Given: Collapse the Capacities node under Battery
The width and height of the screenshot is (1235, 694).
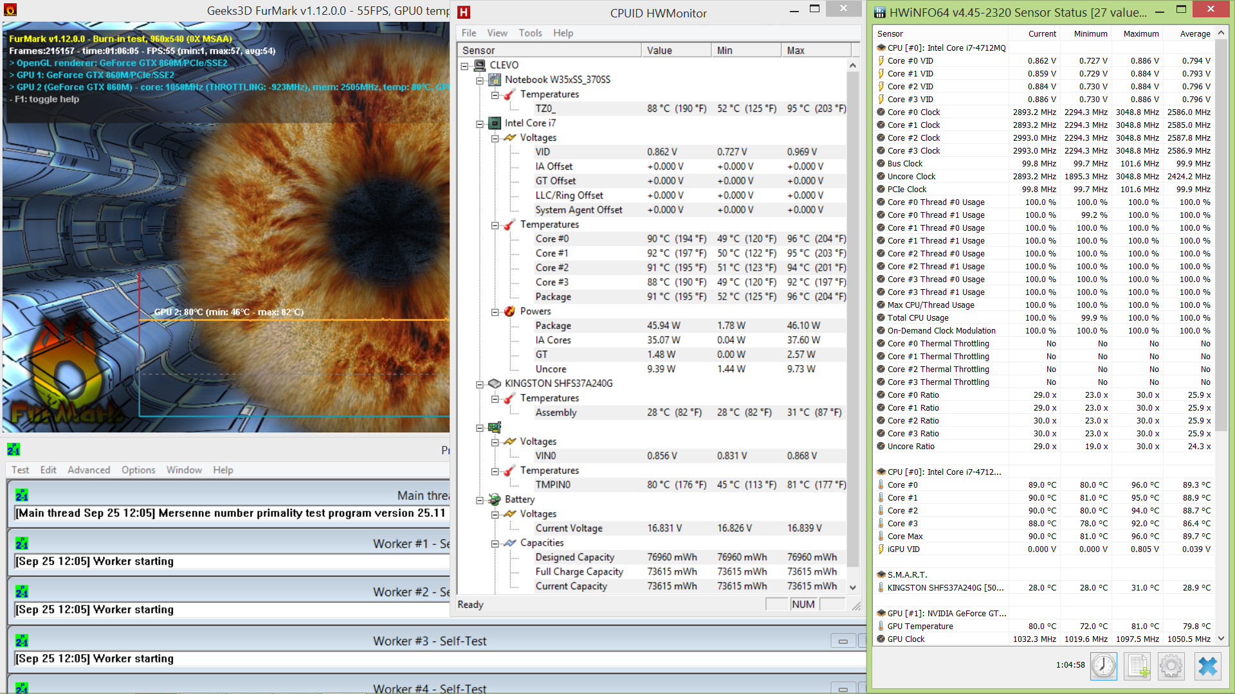Looking at the screenshot, I should (495, 544).
